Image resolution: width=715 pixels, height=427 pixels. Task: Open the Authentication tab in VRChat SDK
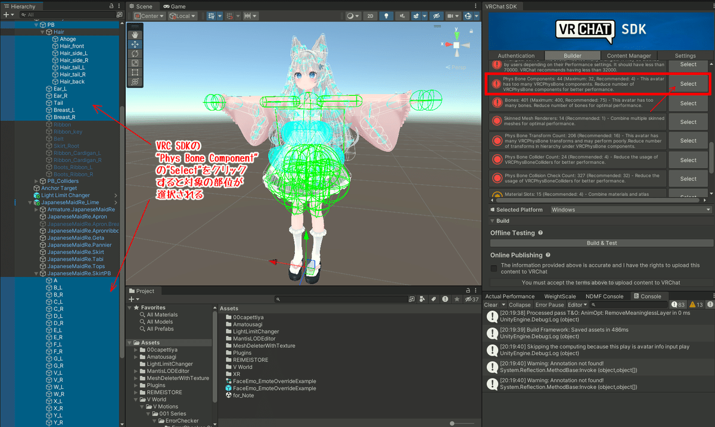coord(516,56)
